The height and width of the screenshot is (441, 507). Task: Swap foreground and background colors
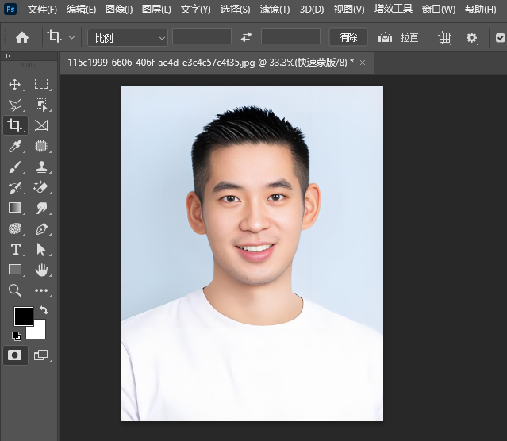pyautogui.click(x=44, y=310)
